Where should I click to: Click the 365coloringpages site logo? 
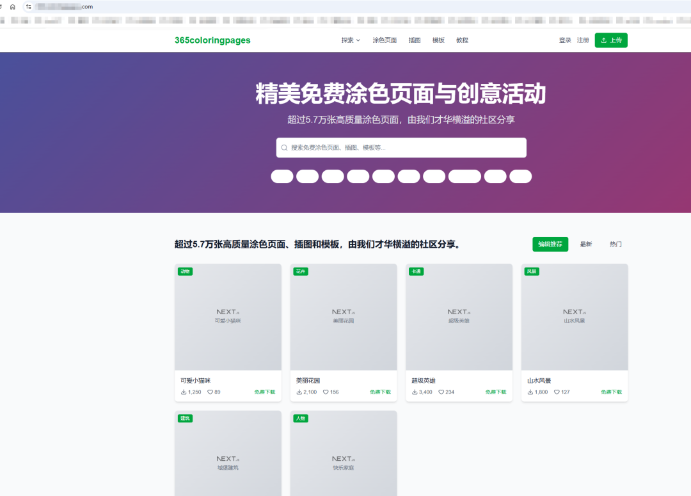pos(213,40)
